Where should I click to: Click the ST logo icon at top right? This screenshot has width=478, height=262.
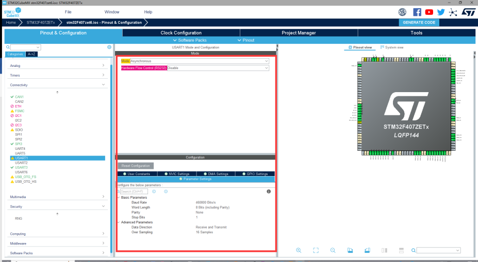coord(468,12)
